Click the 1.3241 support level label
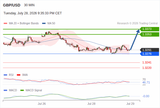 (x=147, y=62)
